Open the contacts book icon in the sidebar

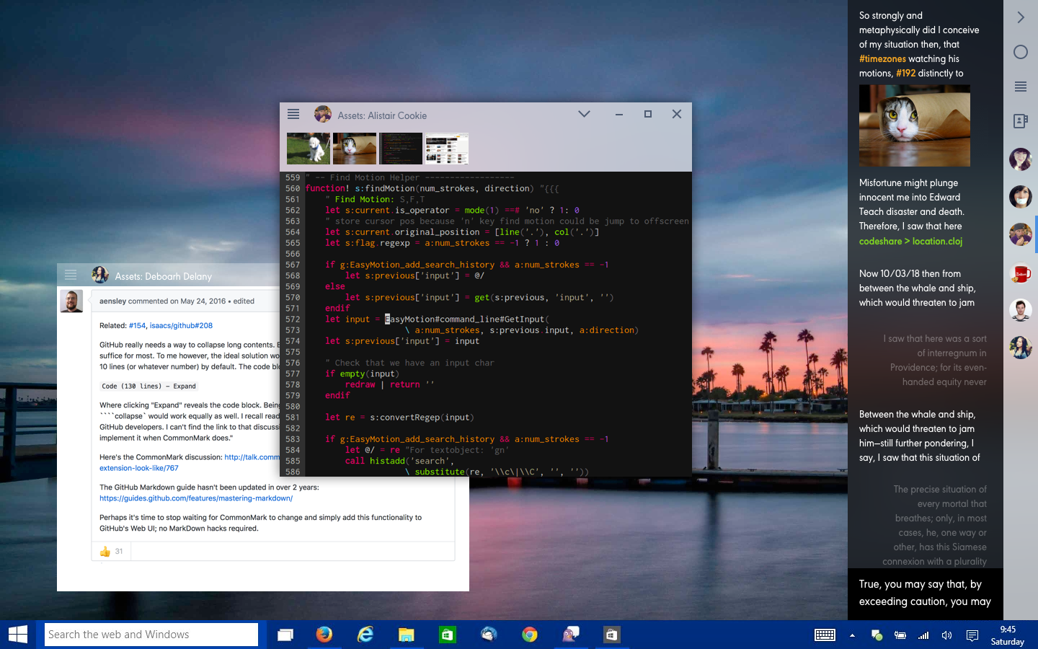1021,121
